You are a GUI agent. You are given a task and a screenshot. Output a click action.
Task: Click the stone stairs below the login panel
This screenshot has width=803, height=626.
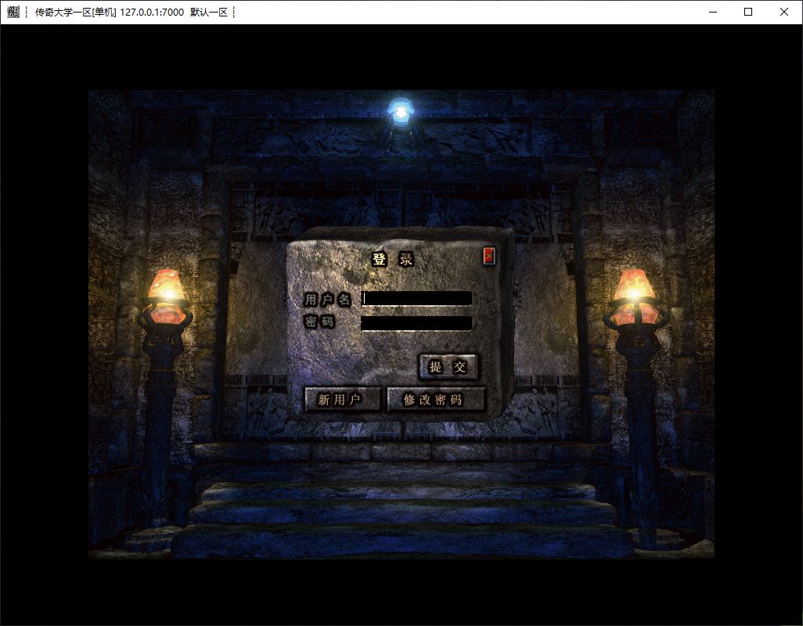click(x=401, y=516)
